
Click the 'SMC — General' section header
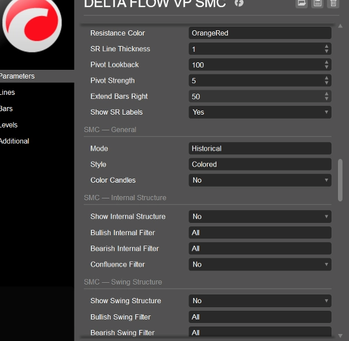110,130
